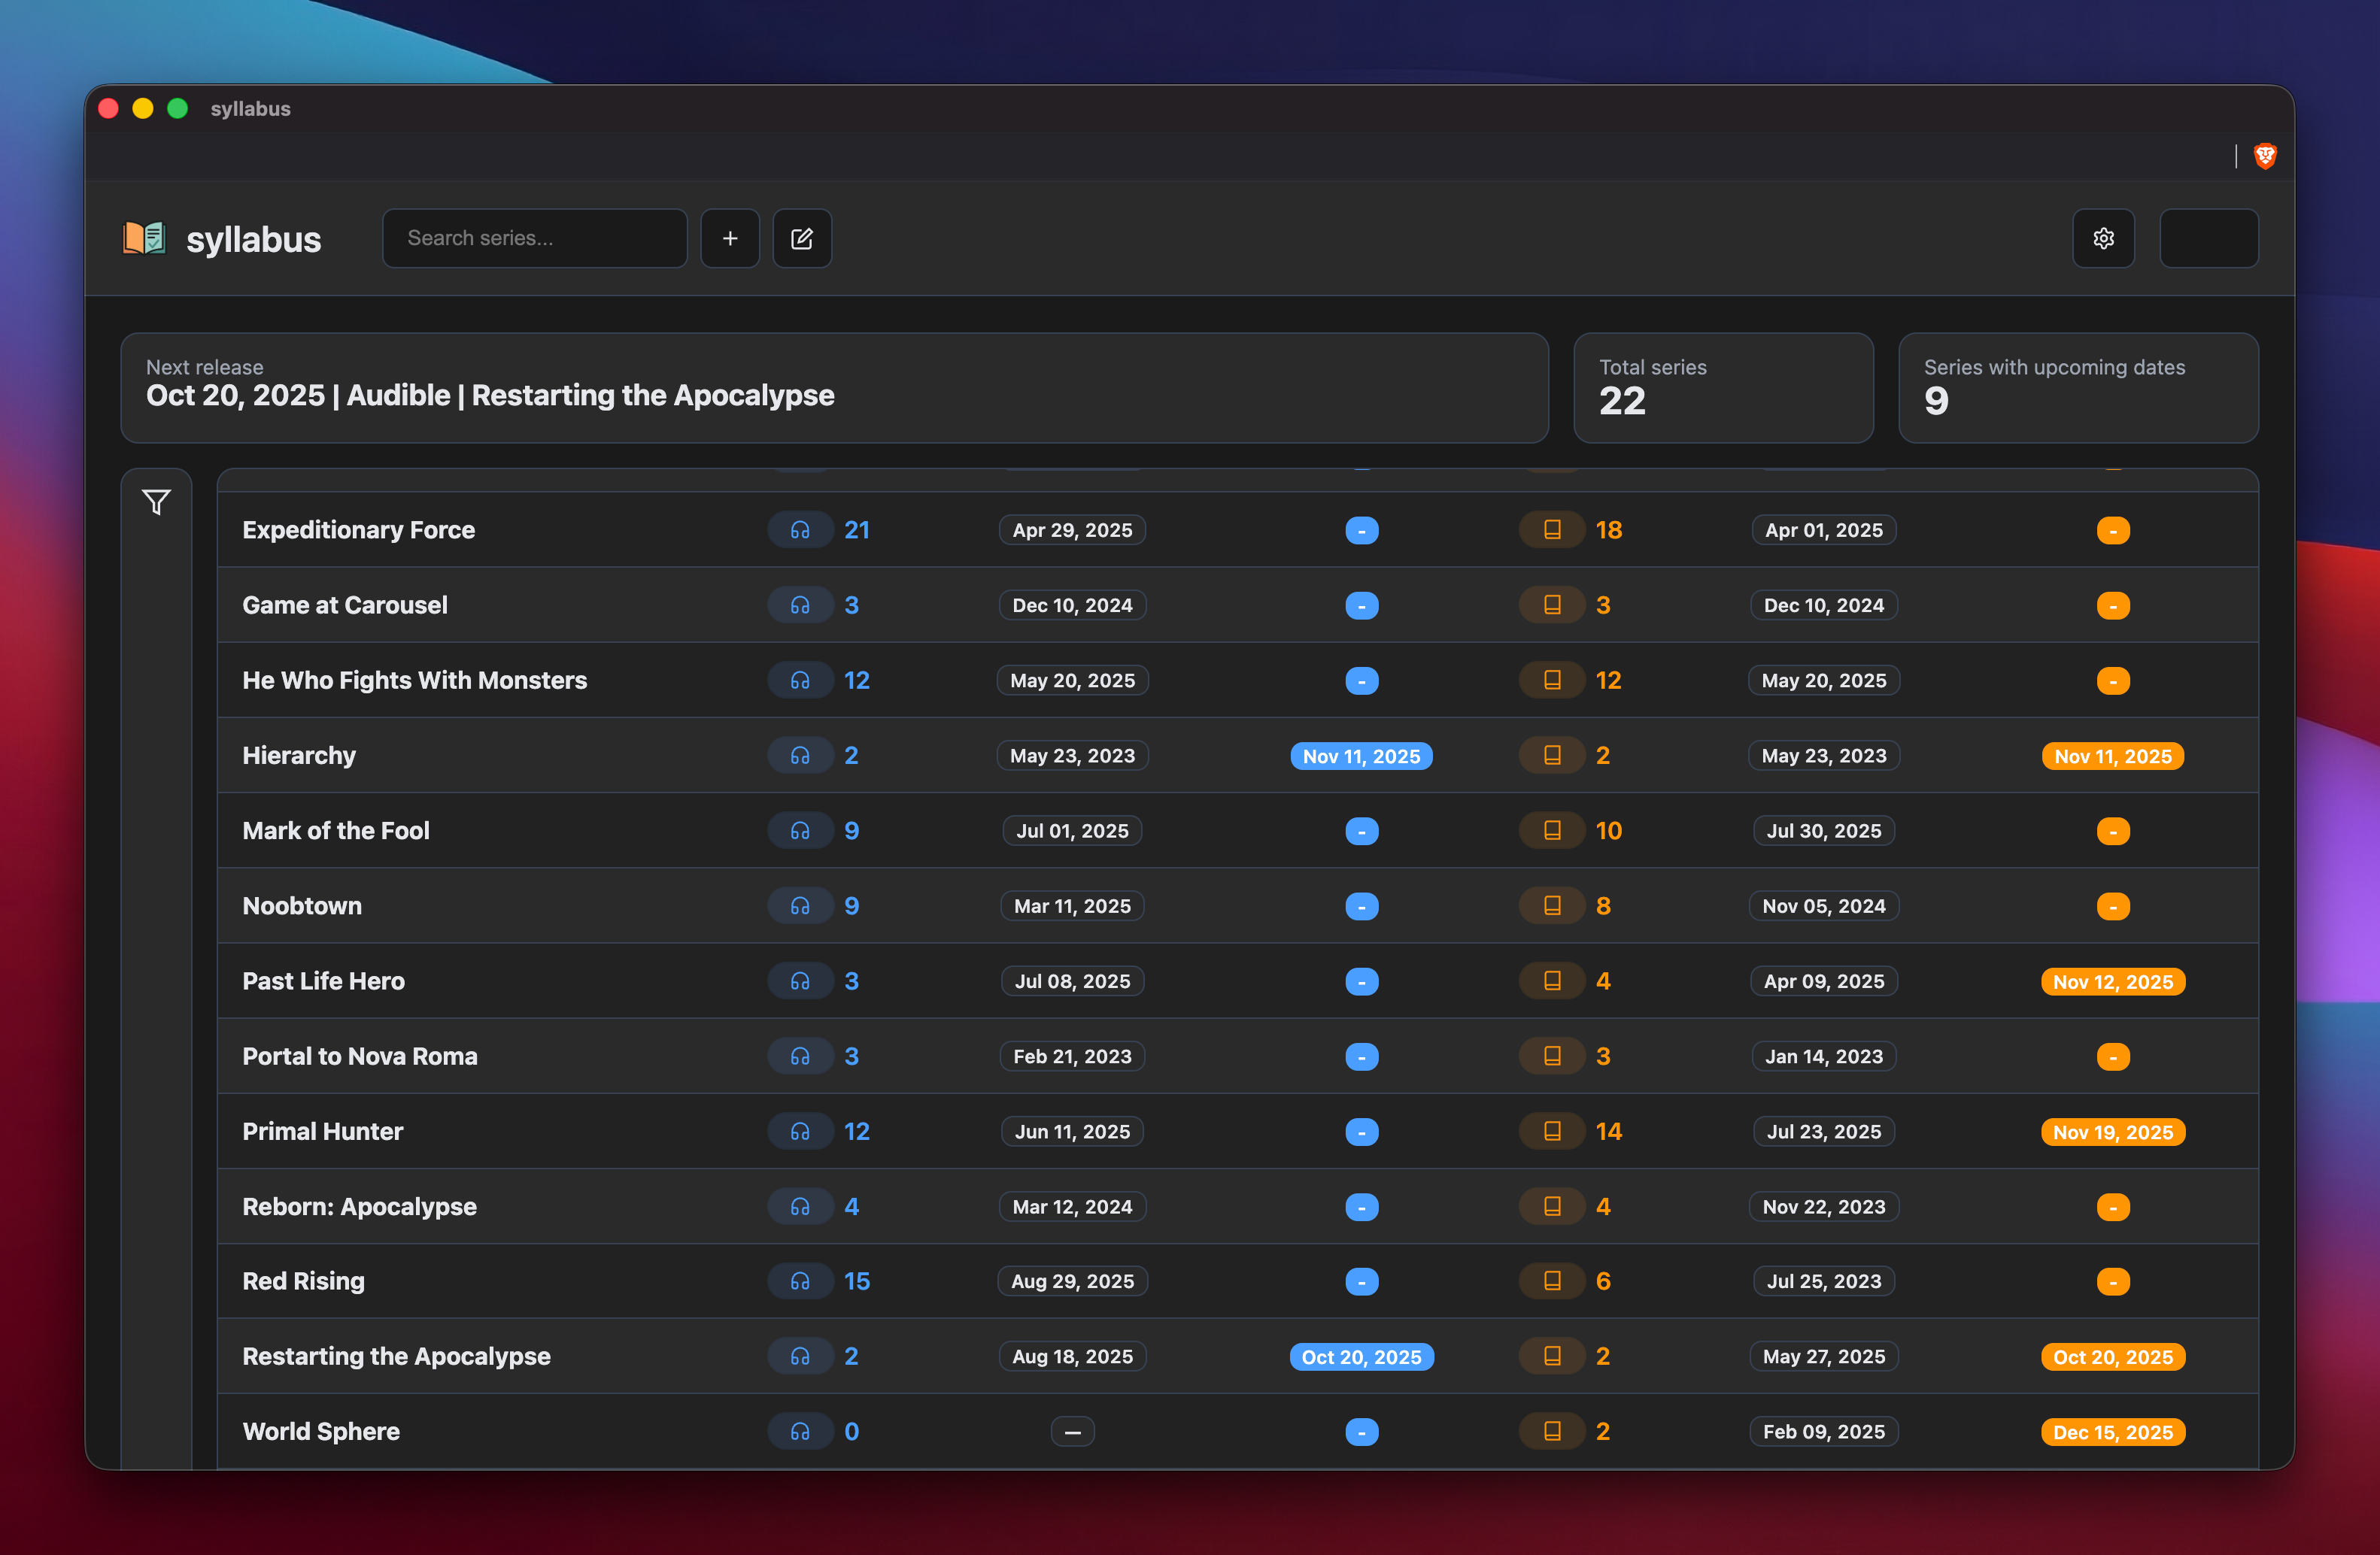This screenshot has width=2380, height=1555.
Task: Click the plus add series button
Action: click(x=730, y=238)
